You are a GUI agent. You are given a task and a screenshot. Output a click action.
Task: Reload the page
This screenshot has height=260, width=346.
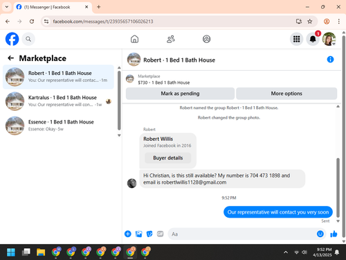click(x=32, y=21)
